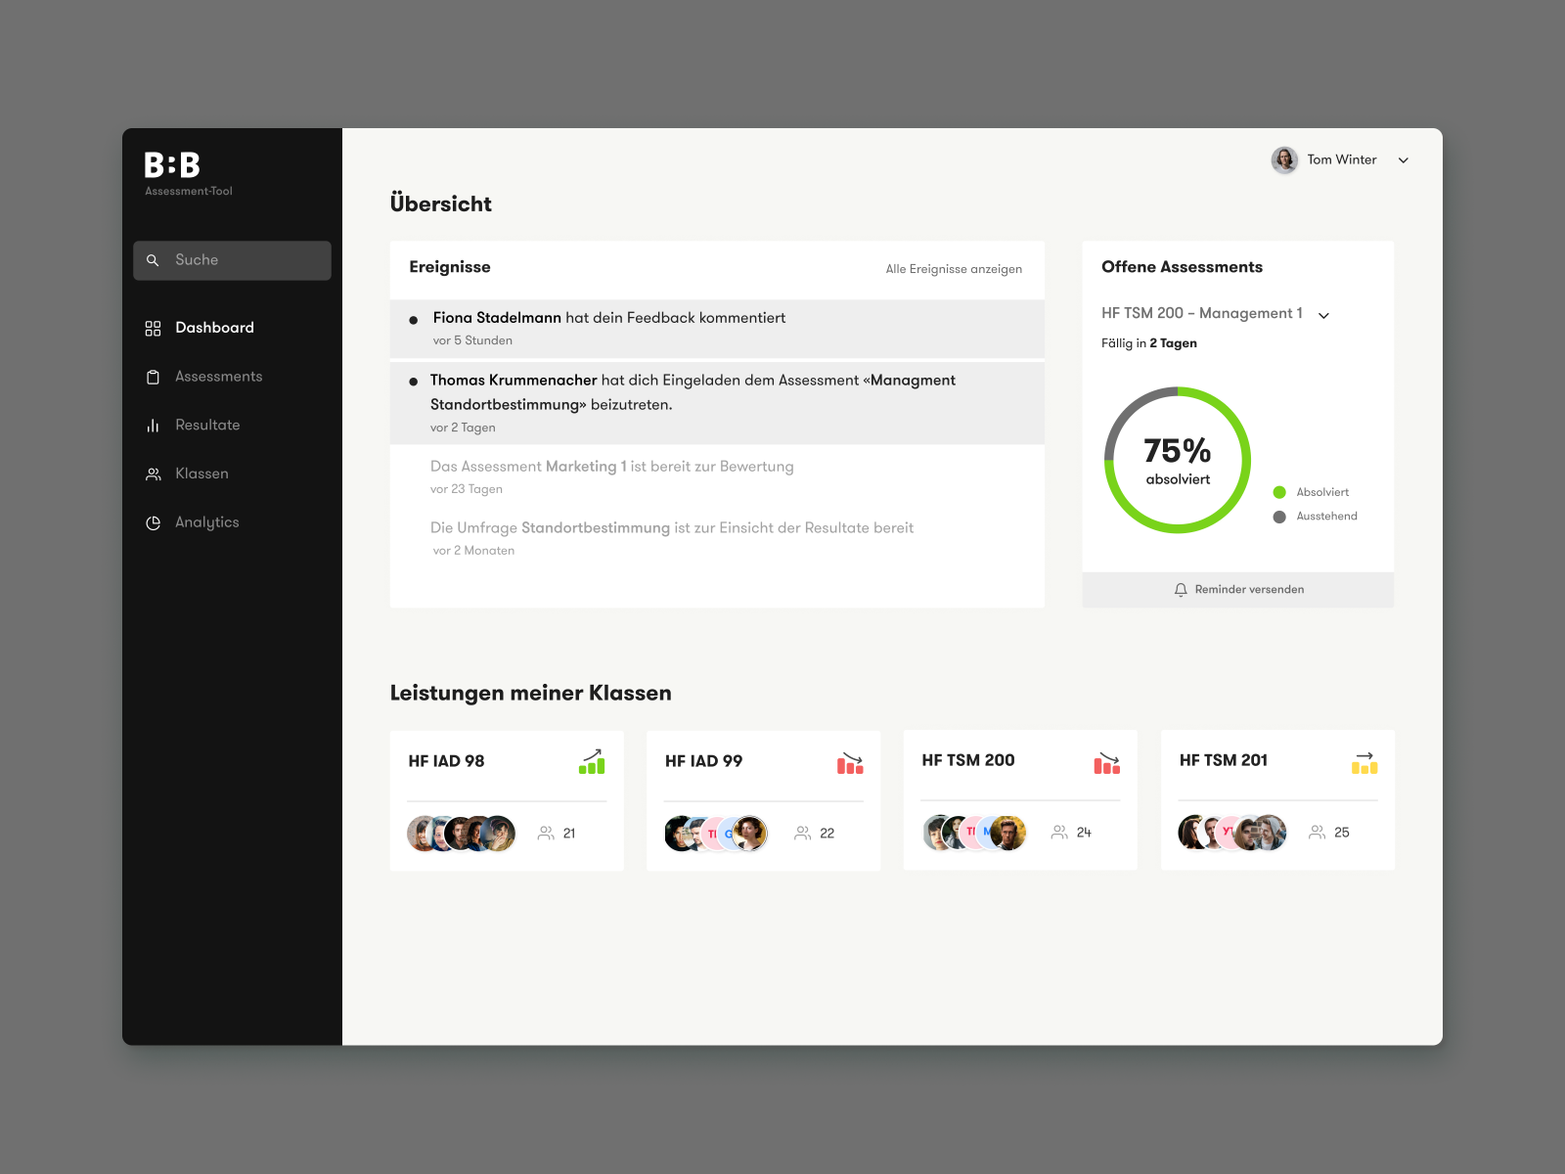
Task: Expand the HF TSM 200 – Management 1 dropdown
Action: 1324,315
